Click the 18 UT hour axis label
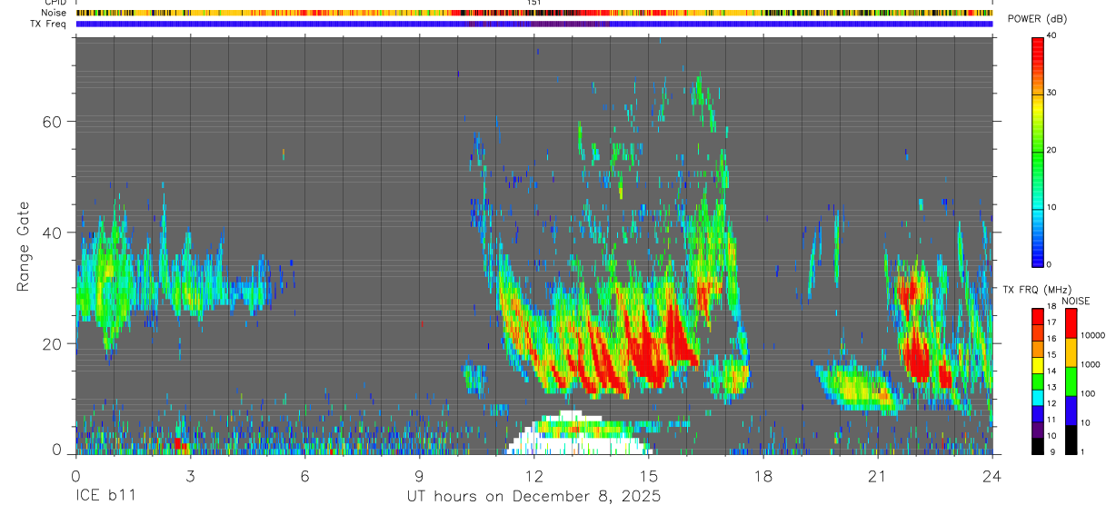The image size is (1116, 515). [x=763, y=475]
